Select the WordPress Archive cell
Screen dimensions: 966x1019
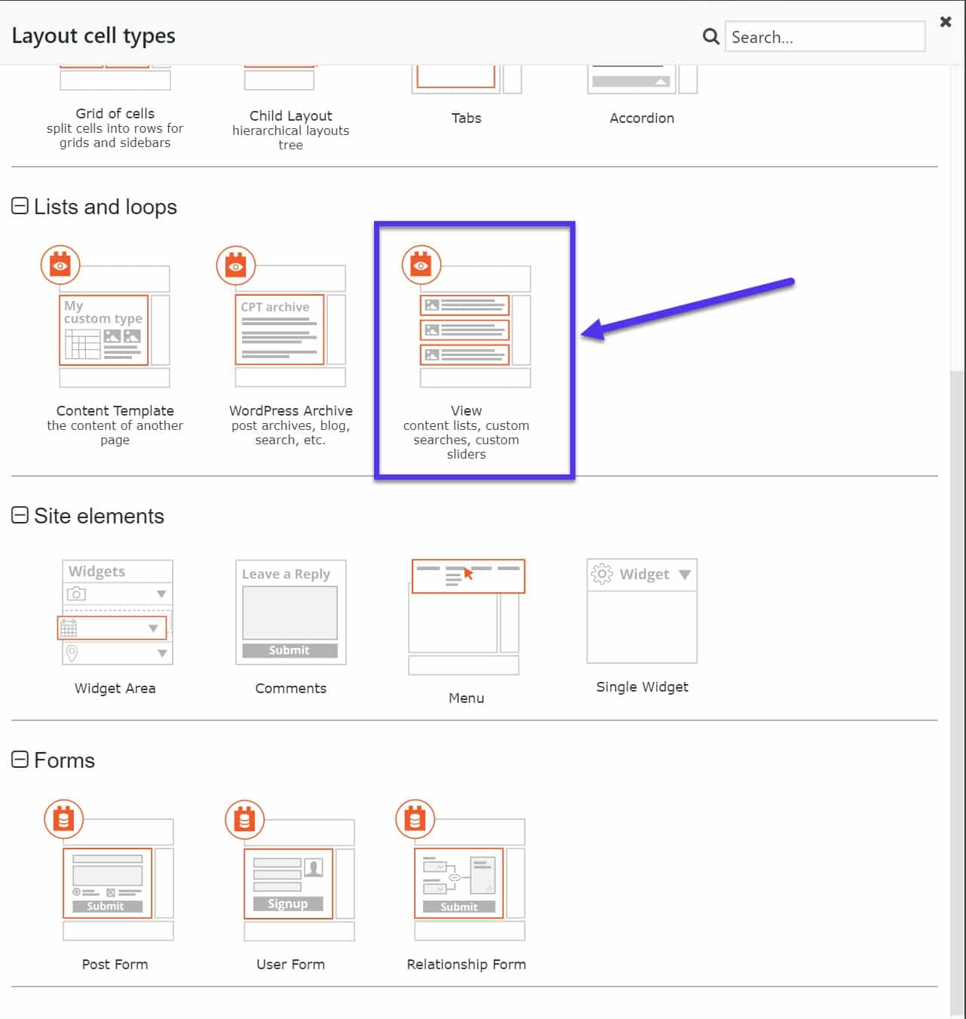(x=290, y=332)
